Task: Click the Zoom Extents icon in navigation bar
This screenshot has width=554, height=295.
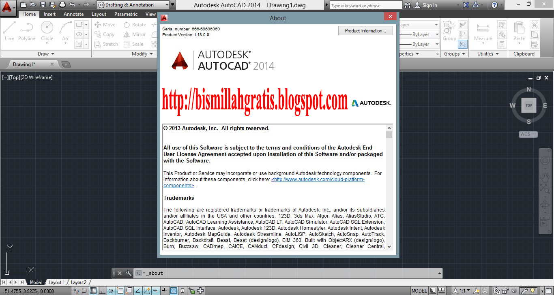Action: (545, 188)
